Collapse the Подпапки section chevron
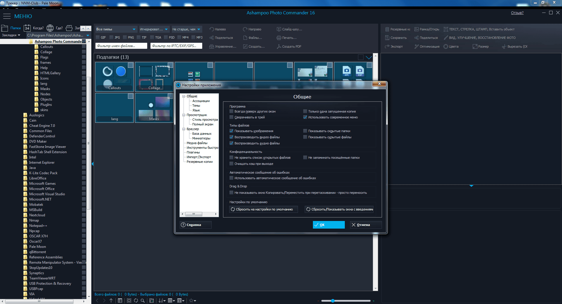The height and width of the screenshot is (304, 562). (369, 57)
